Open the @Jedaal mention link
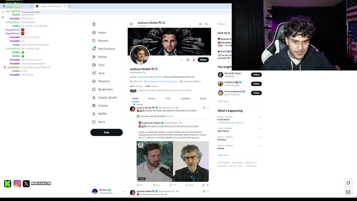 coord(169,116)
